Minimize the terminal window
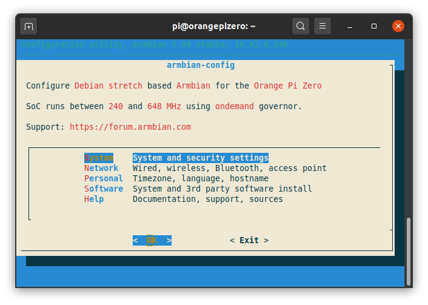Viewport: 428px width, 305px height. 350,26
